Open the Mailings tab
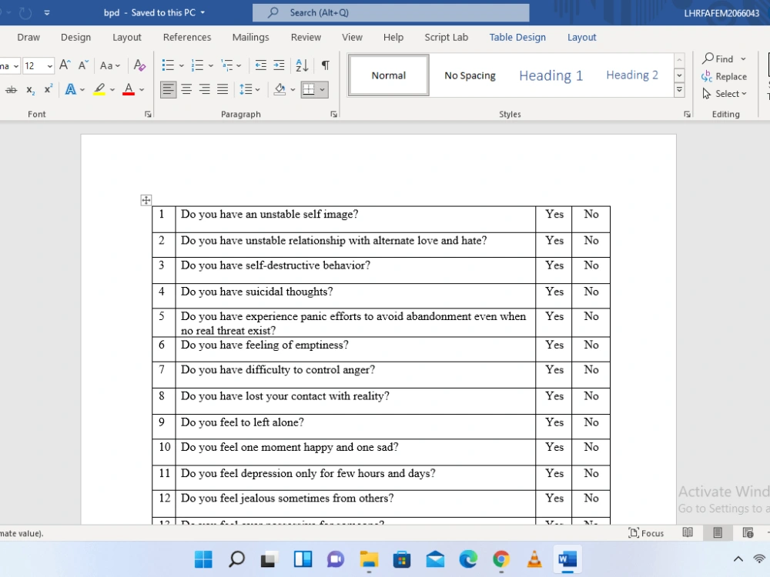The height and width of the screenshot is (577, 770). tap(250, 37)
